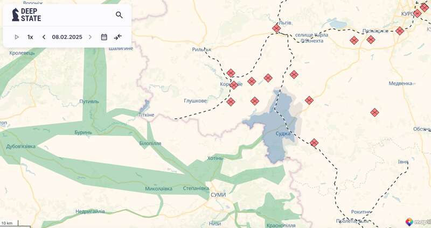Select the unit marker south of Медвенка
Image resolution: width=431 pixels, height=228 pixels.
374,112
